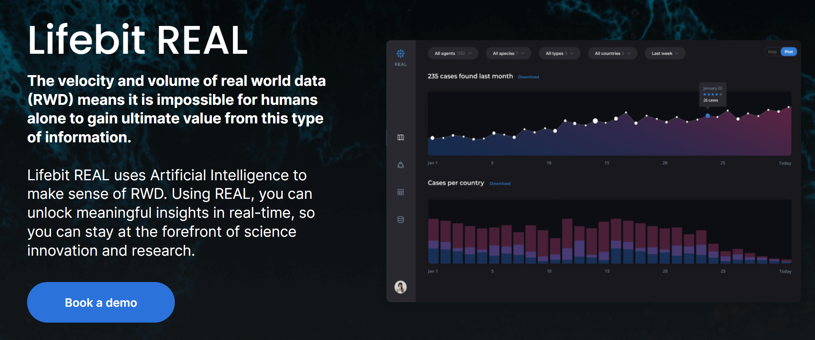The height and width of the screenshot is (340, 815).
Task: Click the "Lifebit REAL" heading
Action: coord(138,40)
